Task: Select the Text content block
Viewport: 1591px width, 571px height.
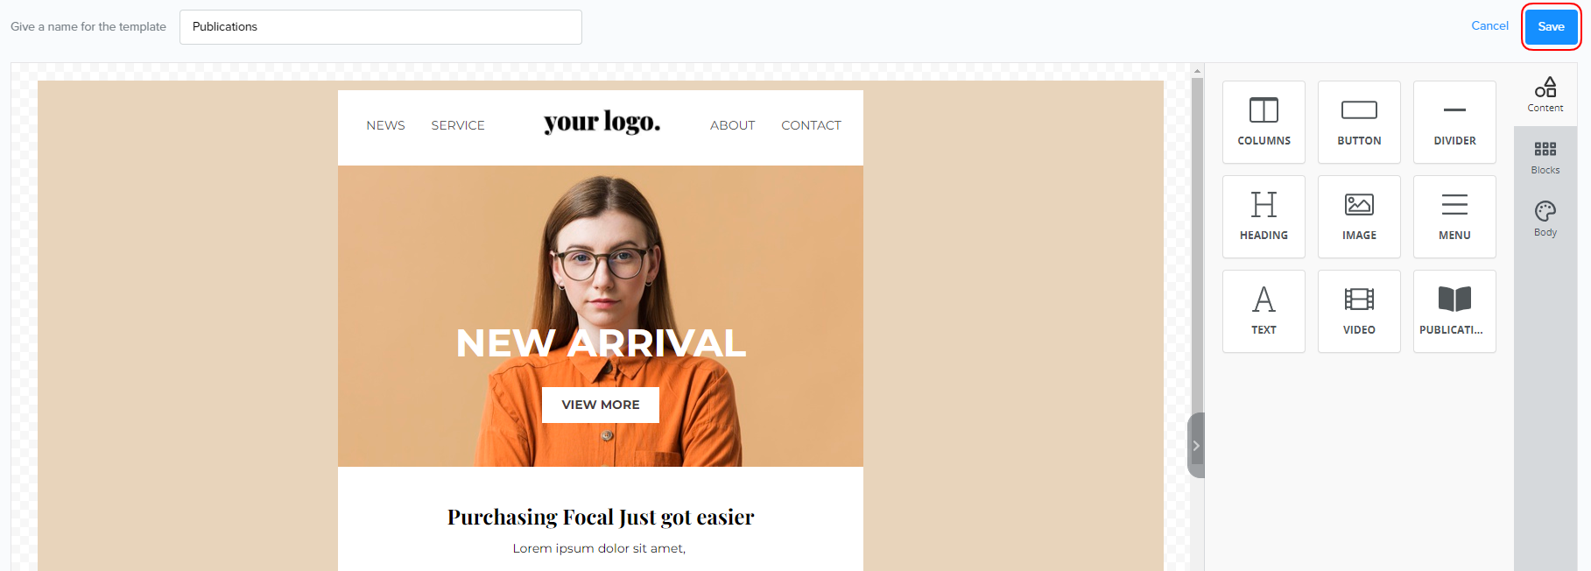Action: [x=1264, y=312]
